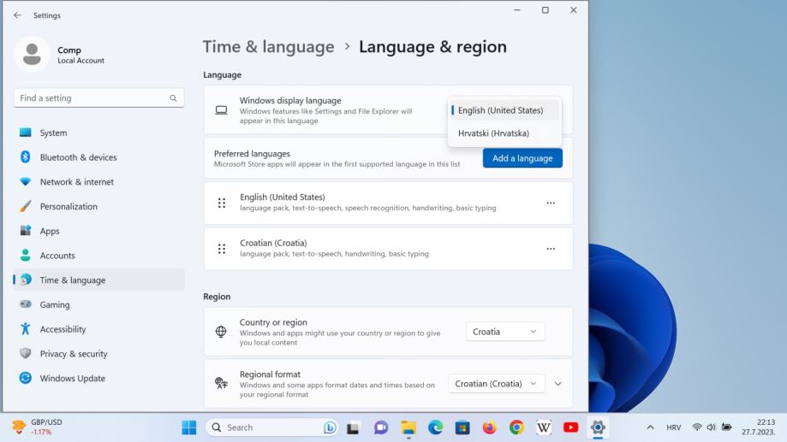Image resolution: width=787 pixels, height=442 pixels.
Task: Open Windows Update in sidebar
Action: pos(98,379)
